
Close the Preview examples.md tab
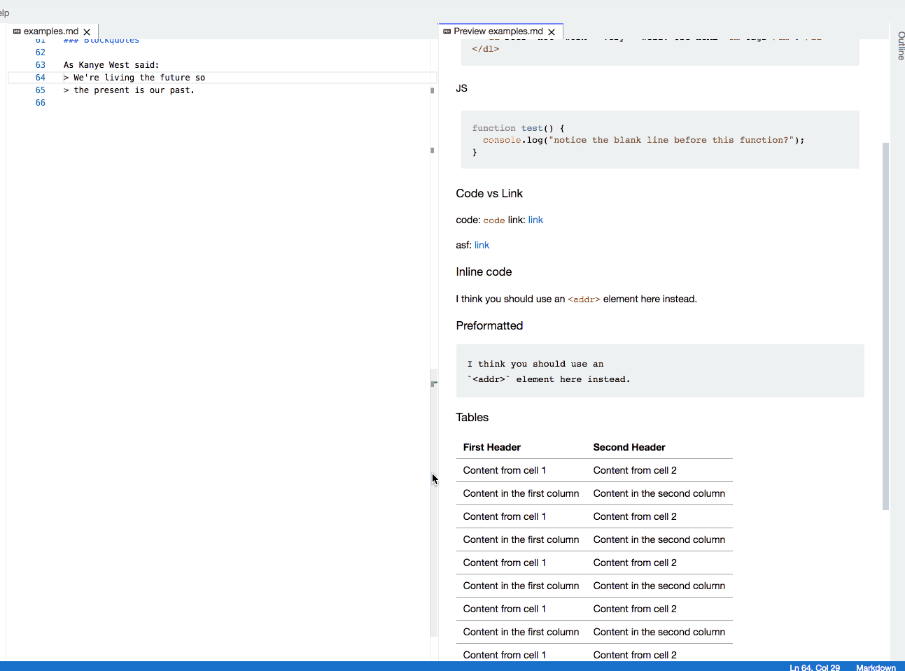(552, 31)
